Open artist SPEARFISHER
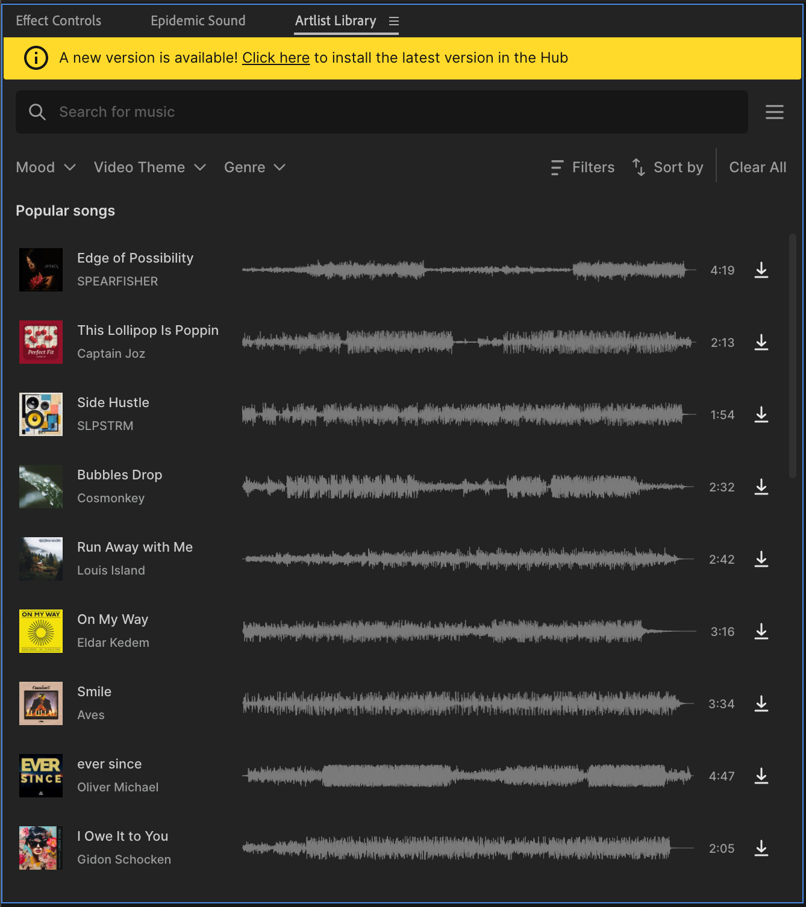This screenshot has height=907, width=806. point(117,281)
